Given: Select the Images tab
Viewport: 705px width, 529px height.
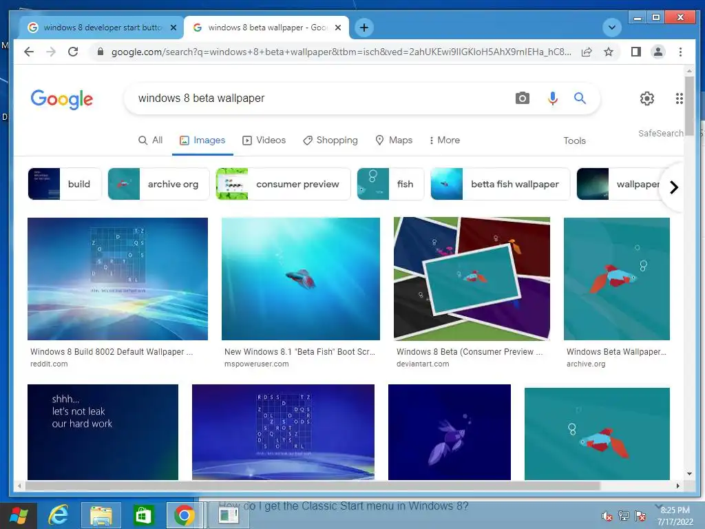Looking at the screenshot, I should tap(202, 141).
